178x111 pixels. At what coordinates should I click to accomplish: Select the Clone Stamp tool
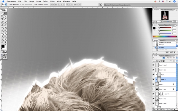click(x=2, y=25)
